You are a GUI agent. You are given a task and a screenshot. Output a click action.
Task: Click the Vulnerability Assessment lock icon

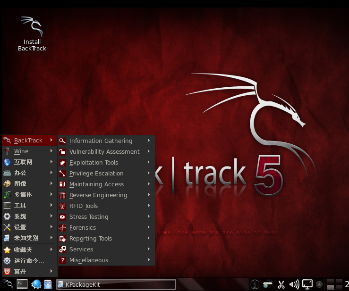pyautogui.click(x=62, y=151)
